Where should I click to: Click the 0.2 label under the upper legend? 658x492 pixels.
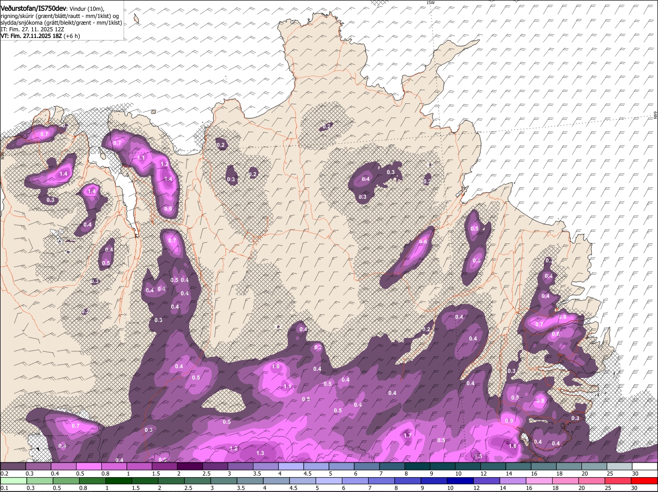coord(4,474)
